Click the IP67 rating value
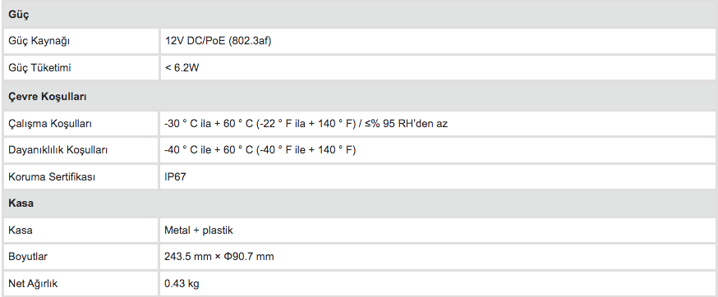718x297 pixels. pos(175,176)
